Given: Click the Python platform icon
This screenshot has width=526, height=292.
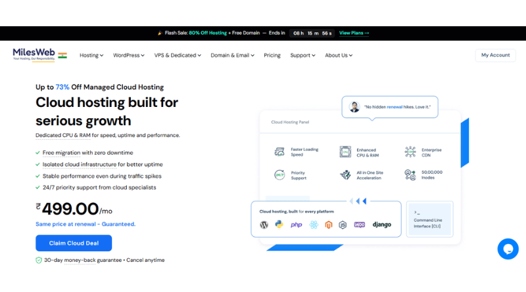Looking at the screenshot, I should pyautogui.click(x=279, y=224).
